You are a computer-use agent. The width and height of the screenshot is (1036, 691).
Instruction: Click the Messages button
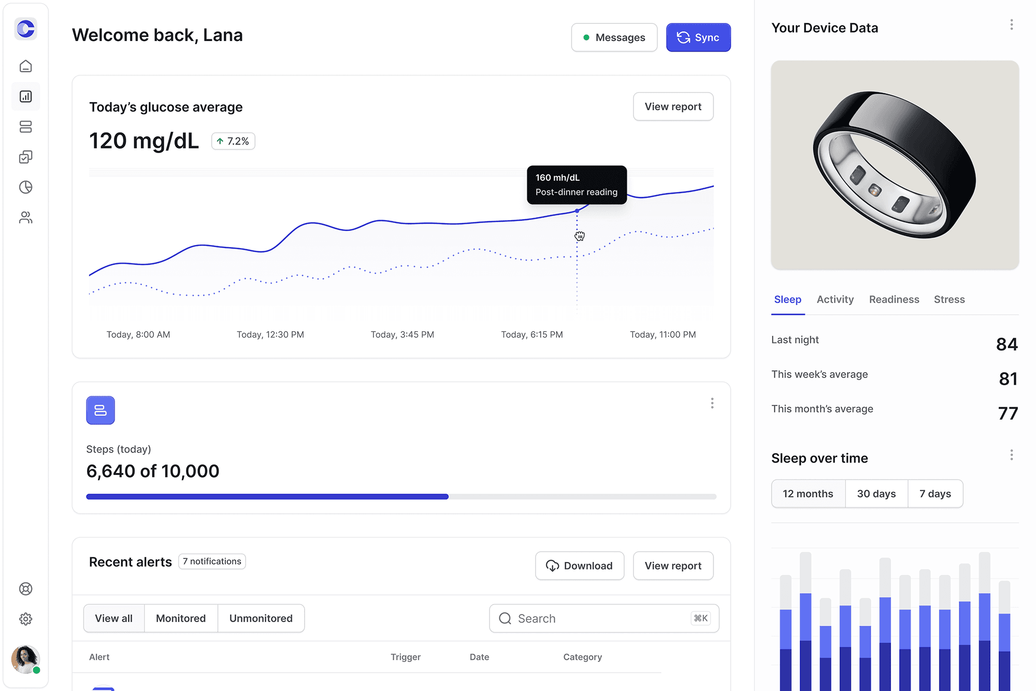click(614, 37)
